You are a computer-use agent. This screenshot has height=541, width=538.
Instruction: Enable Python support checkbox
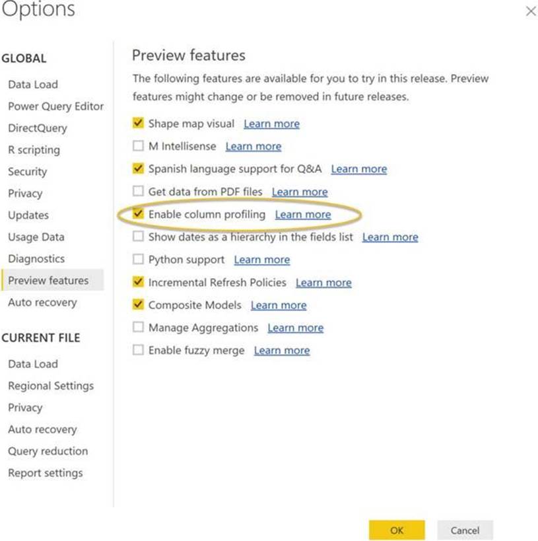138,260
